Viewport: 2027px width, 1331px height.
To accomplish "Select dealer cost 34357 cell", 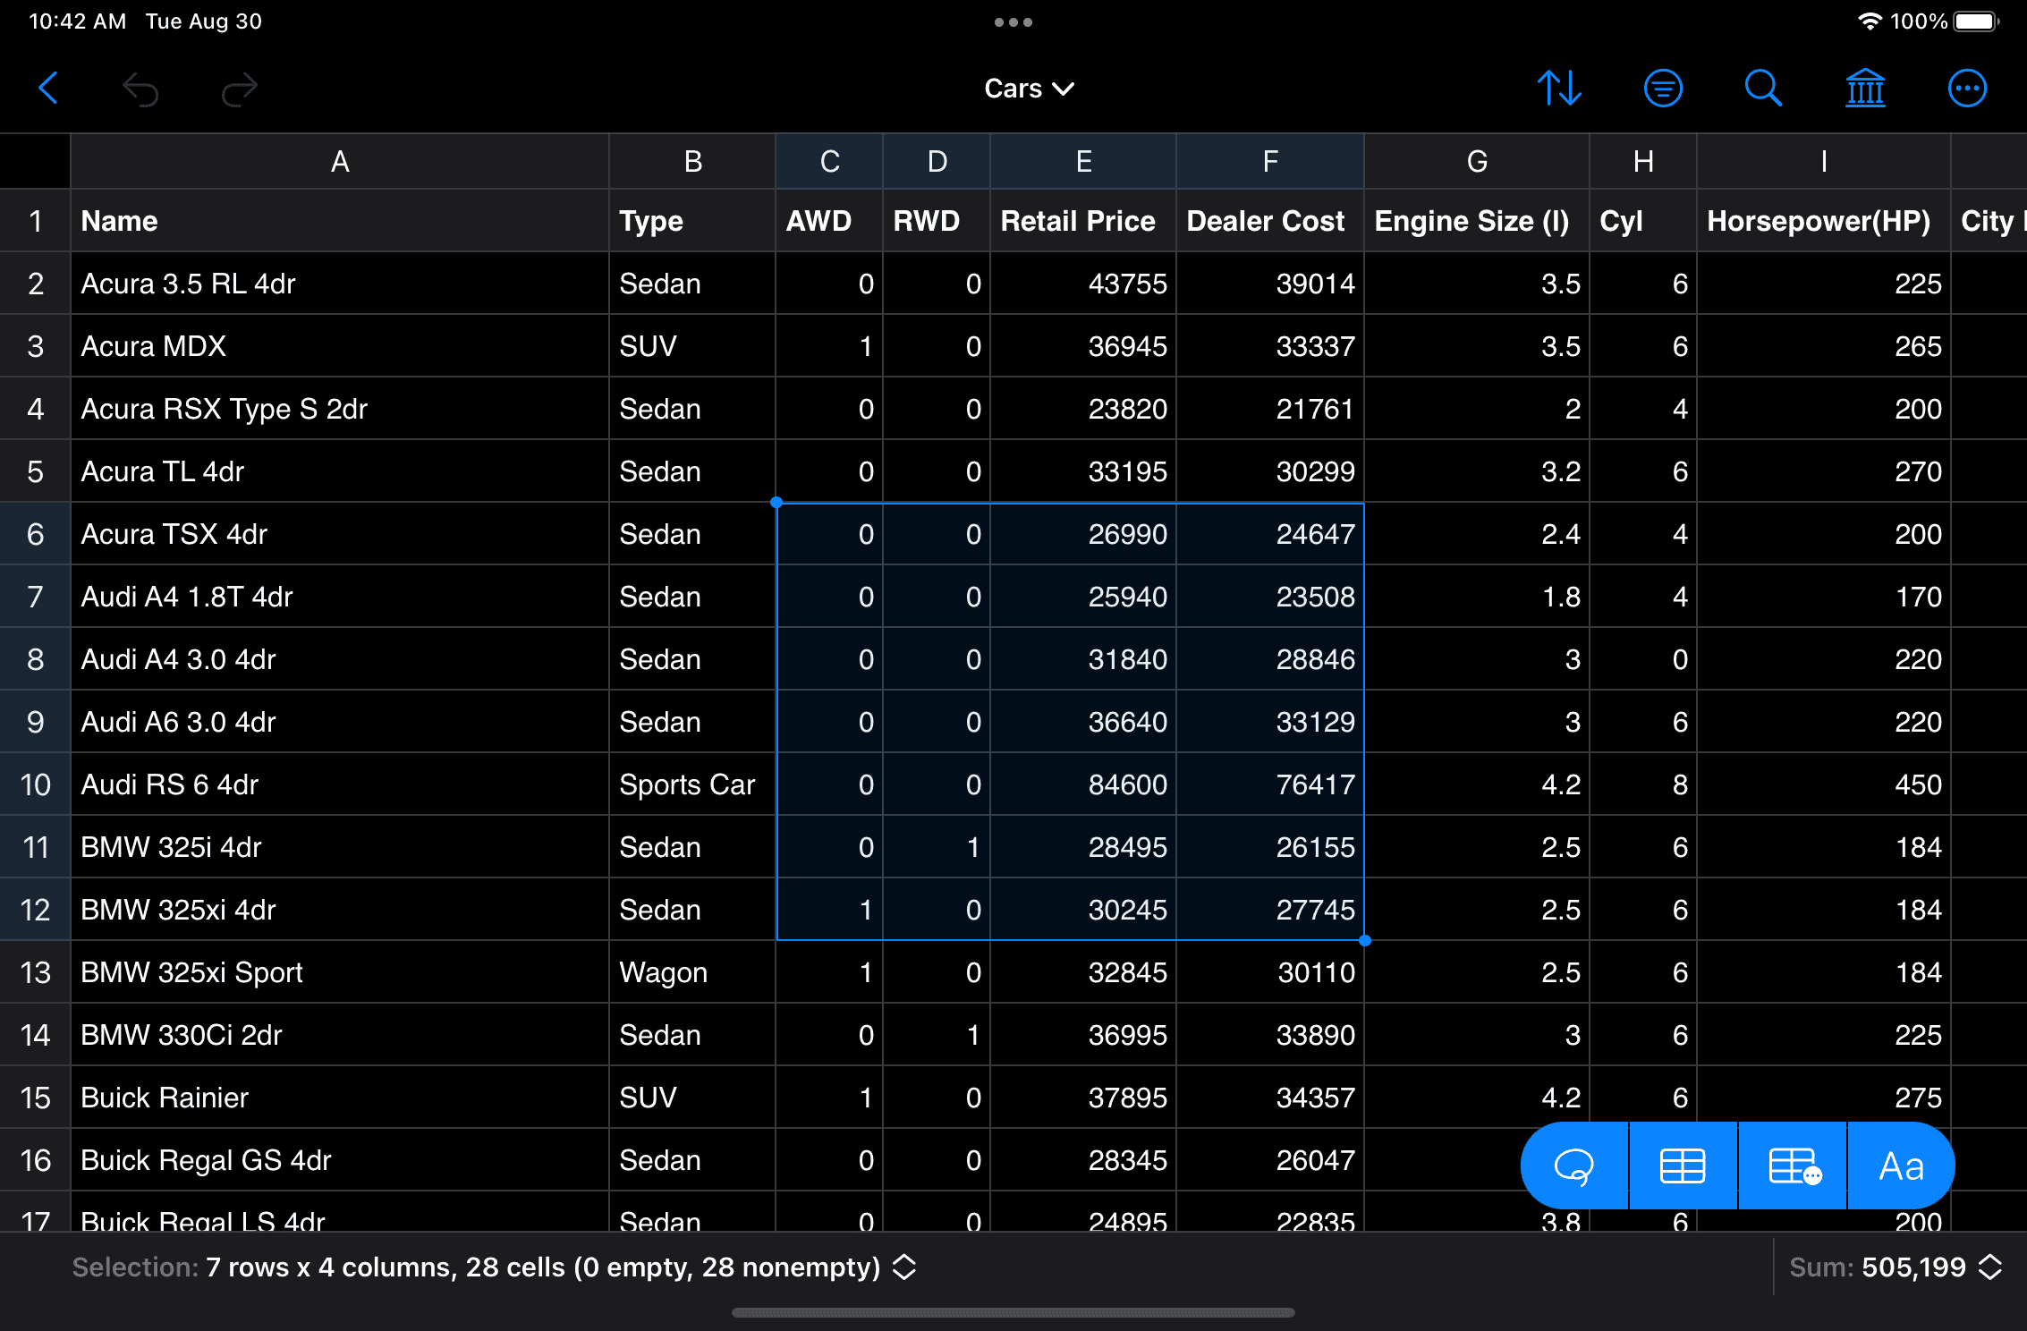I will tap(1270, 1098).
